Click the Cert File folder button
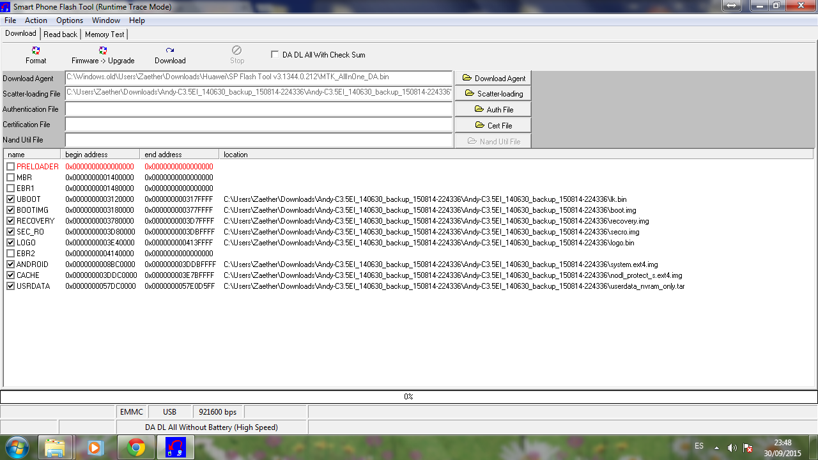The width and height of the screenshot is (818, 460). point(493,125)
